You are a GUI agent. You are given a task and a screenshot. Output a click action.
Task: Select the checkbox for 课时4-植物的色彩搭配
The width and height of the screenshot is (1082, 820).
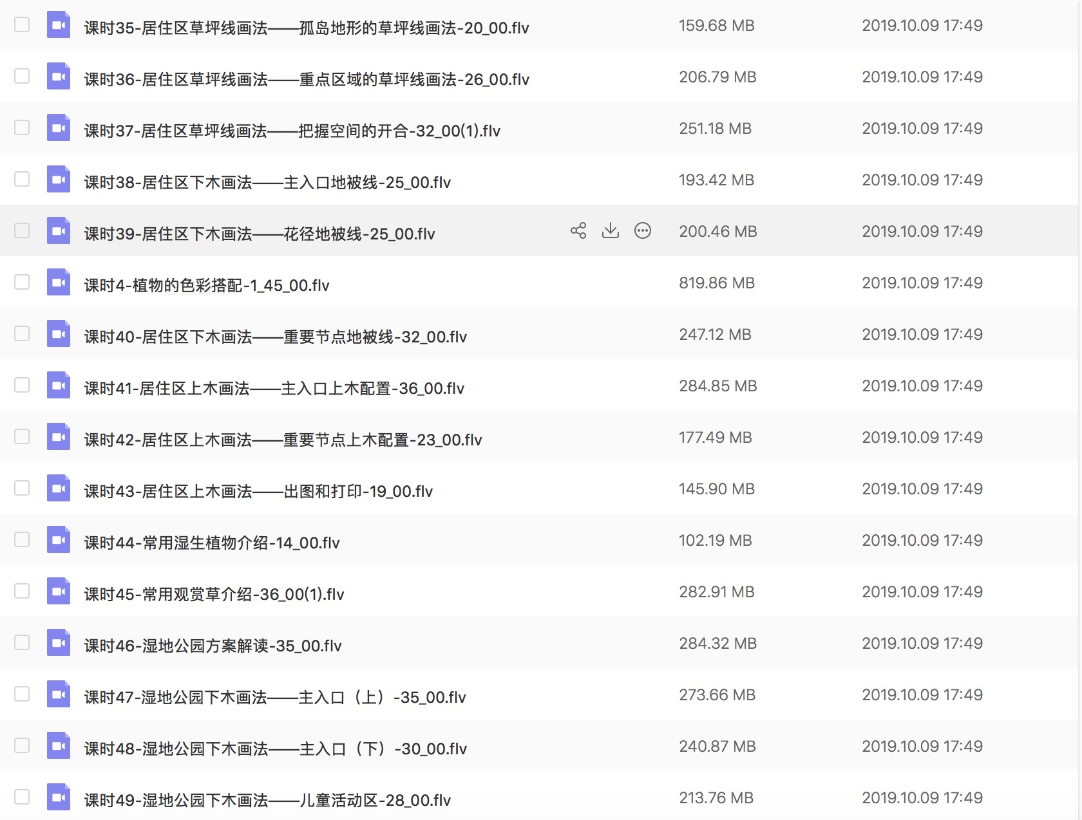pyautogui.click(x=22, y=282)
